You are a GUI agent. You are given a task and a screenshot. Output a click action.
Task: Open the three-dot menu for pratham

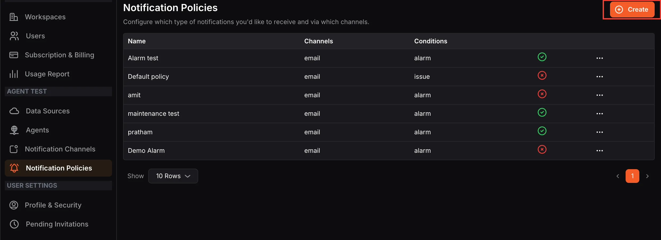[600, 132]
